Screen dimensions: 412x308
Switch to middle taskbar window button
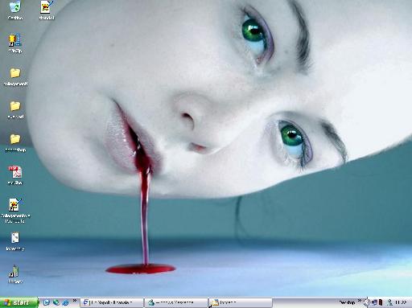(176, 302)
